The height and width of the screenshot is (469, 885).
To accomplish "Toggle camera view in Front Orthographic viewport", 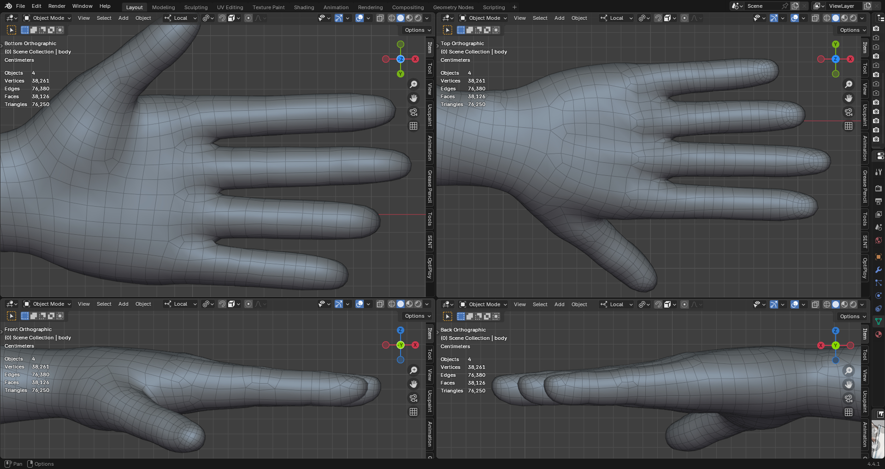I will [x=413, y=398].
